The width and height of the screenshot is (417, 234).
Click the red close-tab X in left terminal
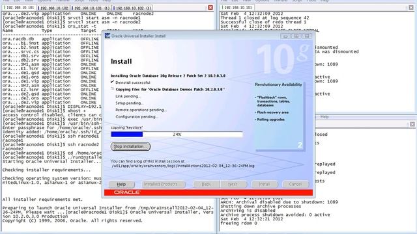[210, 8]
